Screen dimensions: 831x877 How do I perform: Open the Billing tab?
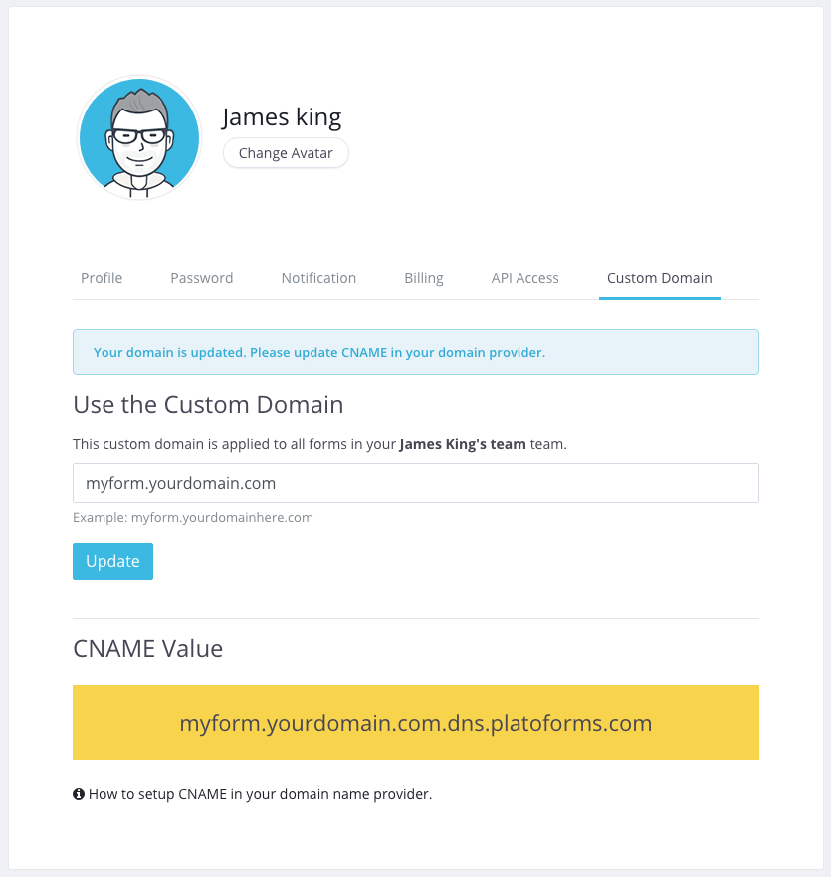[424, 278]
